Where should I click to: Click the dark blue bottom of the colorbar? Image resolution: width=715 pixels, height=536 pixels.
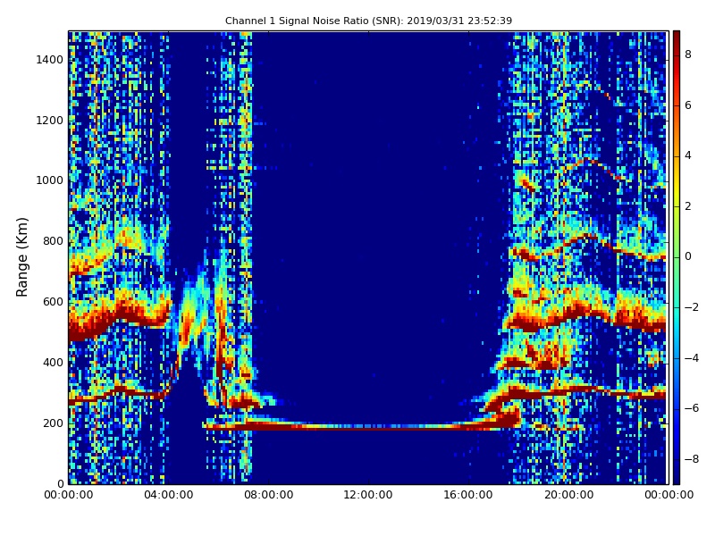(677, 476)
